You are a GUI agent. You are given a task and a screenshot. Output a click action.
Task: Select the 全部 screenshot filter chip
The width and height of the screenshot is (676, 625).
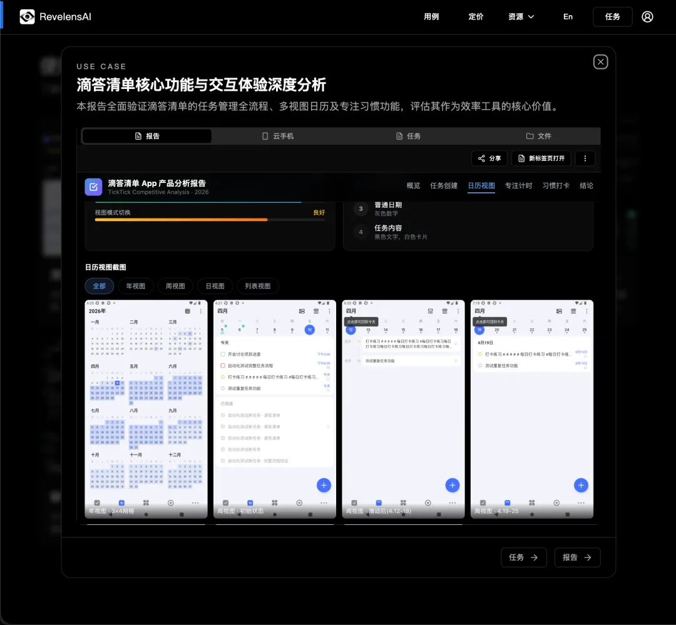click(x=99, y=286)
